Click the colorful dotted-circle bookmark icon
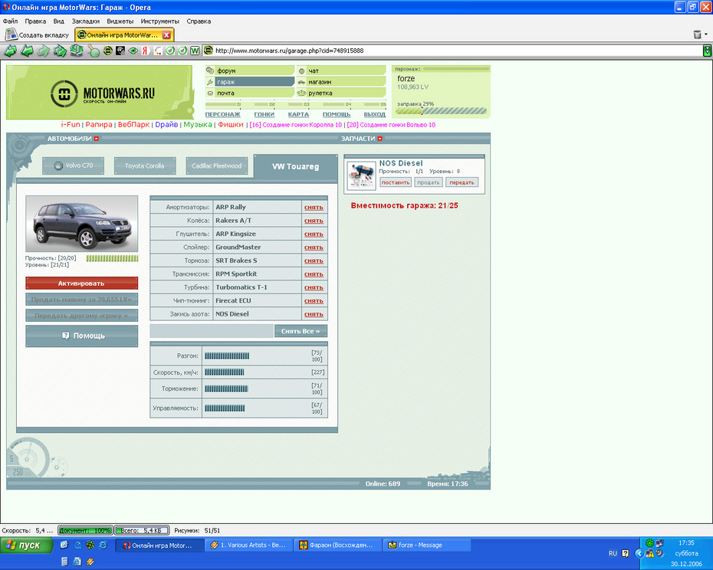The height and width of the screenshot is (570, 713). (x=158, y=51)
